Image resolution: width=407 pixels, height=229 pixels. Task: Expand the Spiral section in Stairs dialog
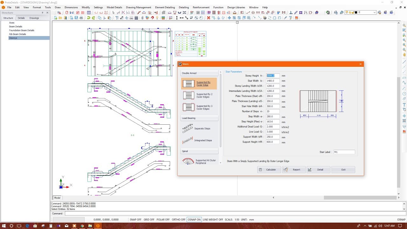point(199,151)
